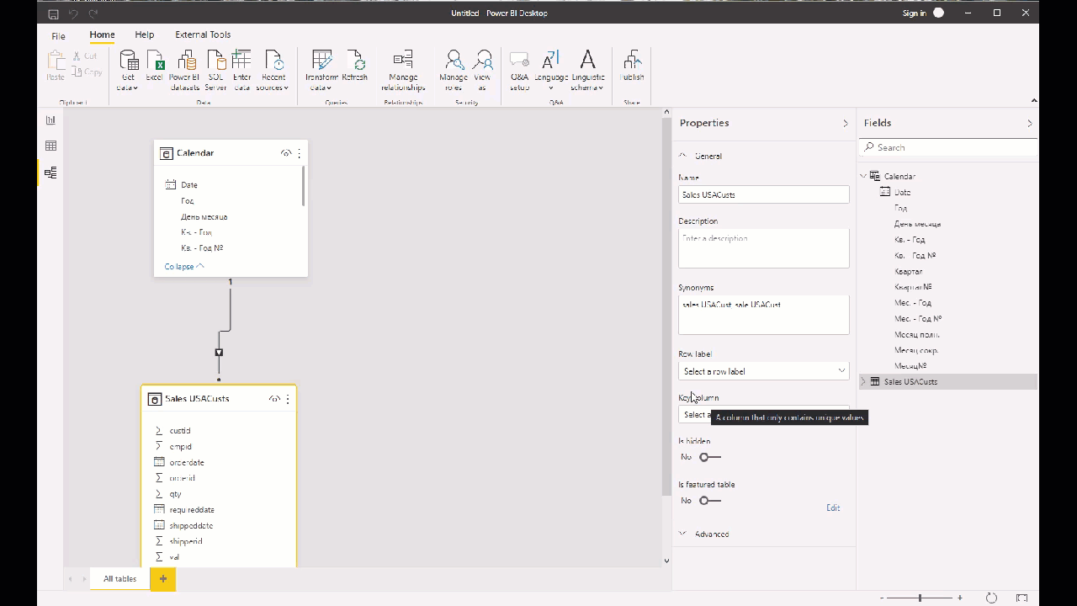Collapse Calendar table card

(184, 266)
